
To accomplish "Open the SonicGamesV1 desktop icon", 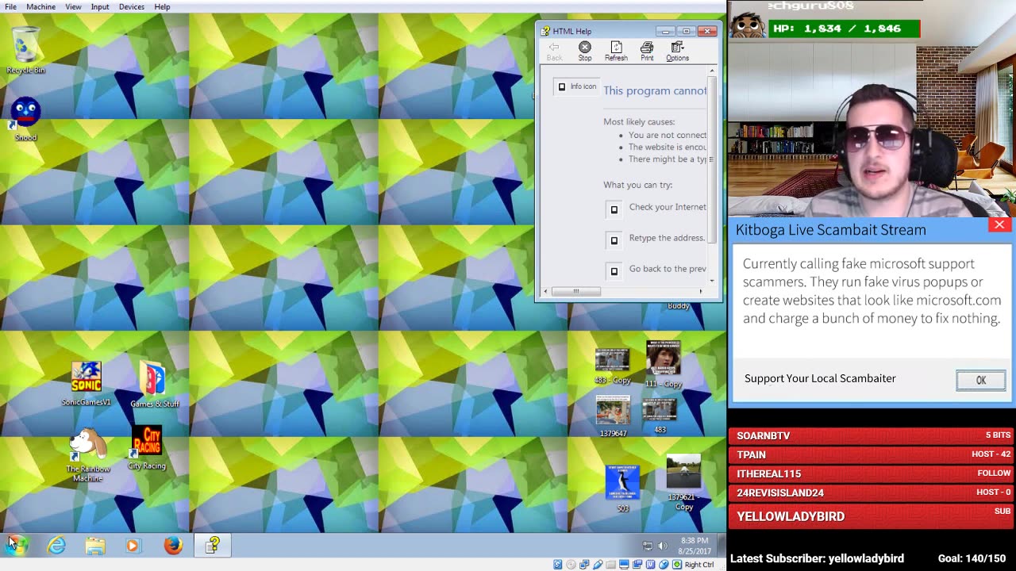I will pyautogui.click(x=86, y=384).
